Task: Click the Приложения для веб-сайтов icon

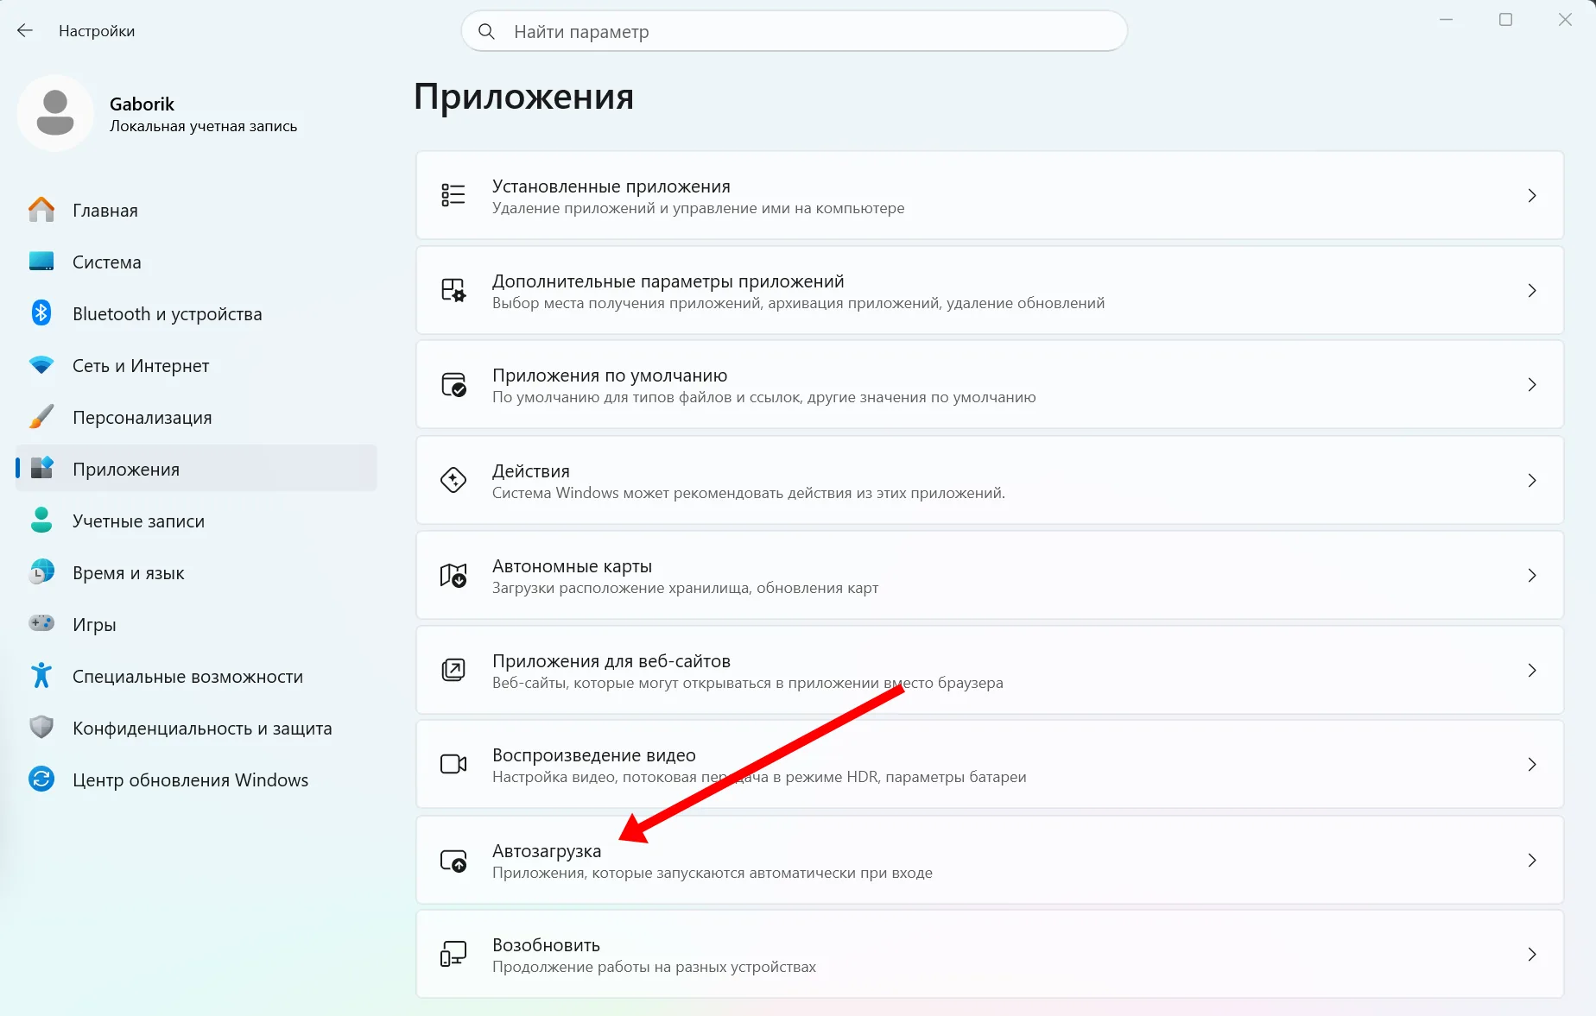Action: (453, 670)
